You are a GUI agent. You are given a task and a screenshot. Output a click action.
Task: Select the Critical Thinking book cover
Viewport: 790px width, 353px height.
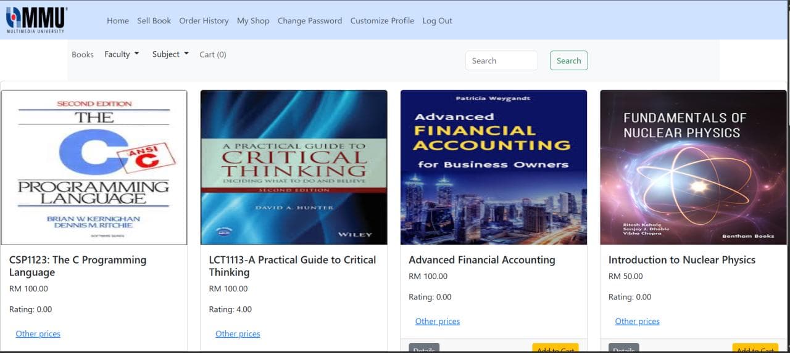(294, 168)
